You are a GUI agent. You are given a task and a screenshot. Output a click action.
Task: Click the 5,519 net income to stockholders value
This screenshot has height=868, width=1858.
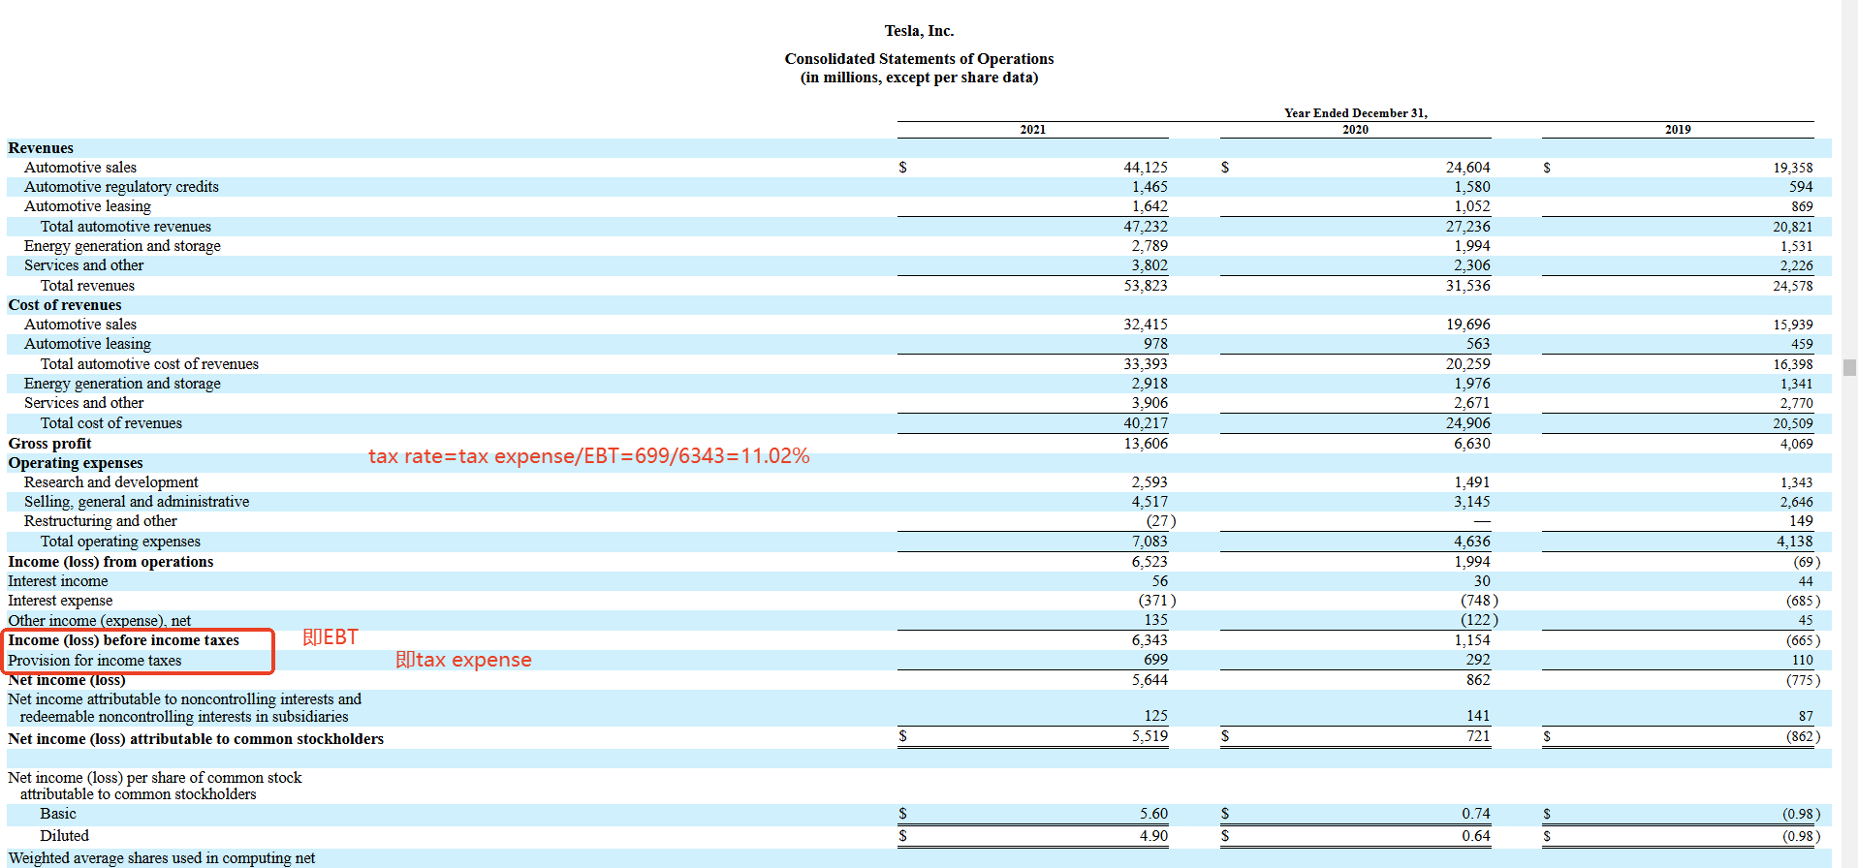click(1149, 736)
